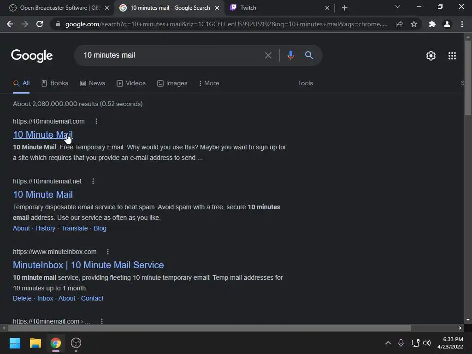Click the scroll down arrow
The height and width of the screenshot is (354, 472).
tap(468, 320)
